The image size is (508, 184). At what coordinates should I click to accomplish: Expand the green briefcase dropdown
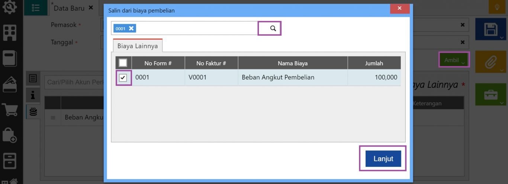coord(491,95)
